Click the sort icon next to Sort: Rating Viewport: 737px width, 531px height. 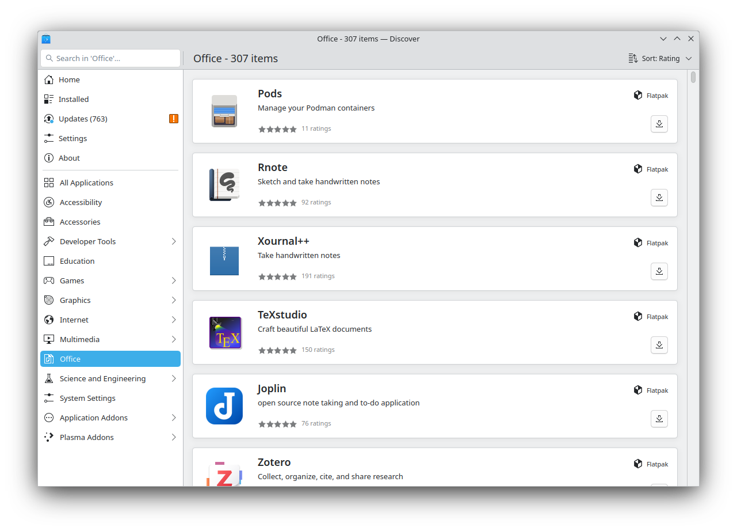[x=633, y=58]
